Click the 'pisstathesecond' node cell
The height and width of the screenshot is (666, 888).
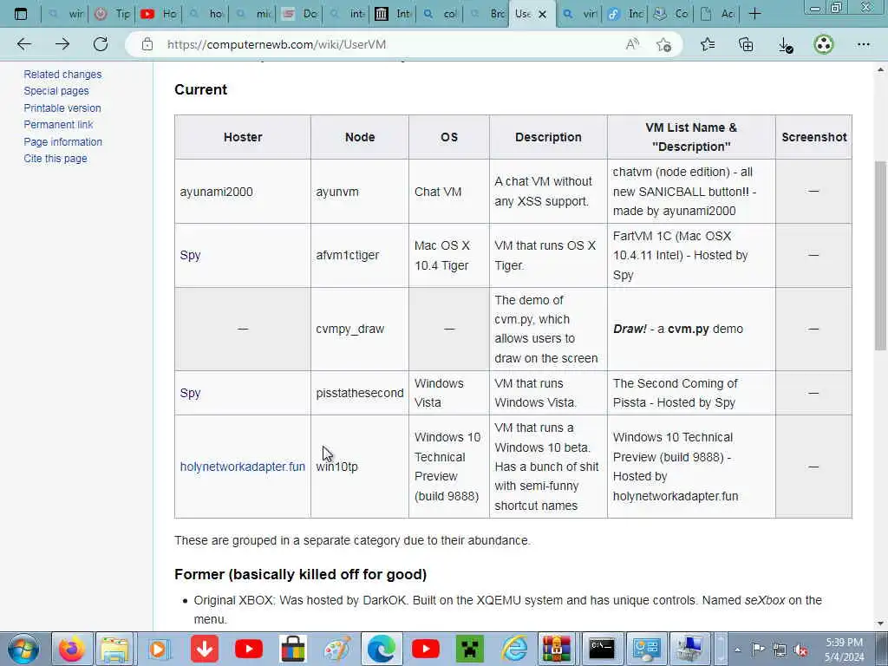coord(360,393)
